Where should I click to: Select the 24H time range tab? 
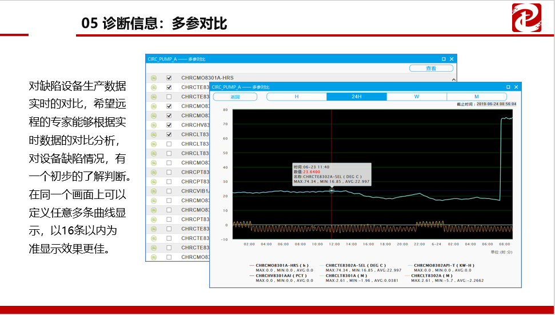tap(356, 97)
